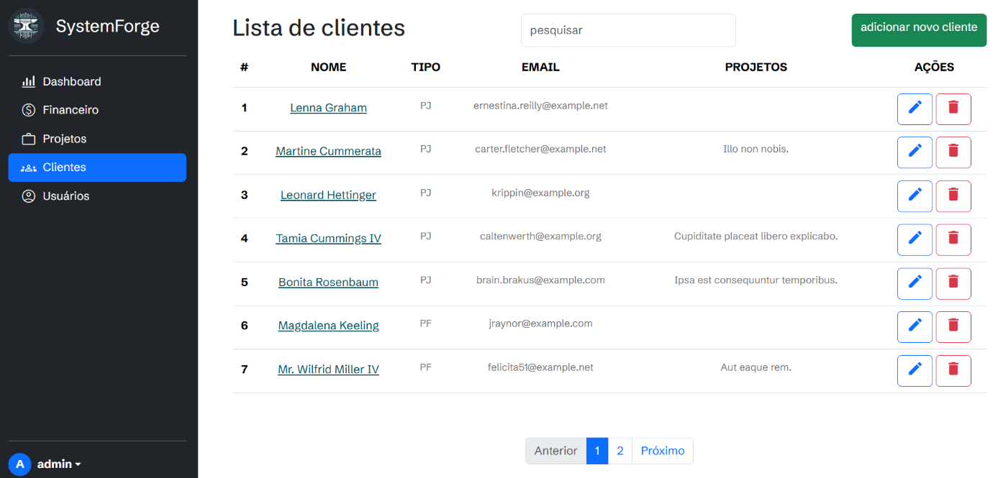Open Tamia Cummings IV's client details
Screen dimensions: 998x478
(x=328, y=238)
